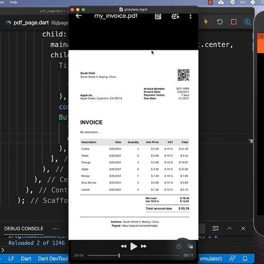Click the Description column header
This screenshot has height=264, width=264.
[89, 142]
